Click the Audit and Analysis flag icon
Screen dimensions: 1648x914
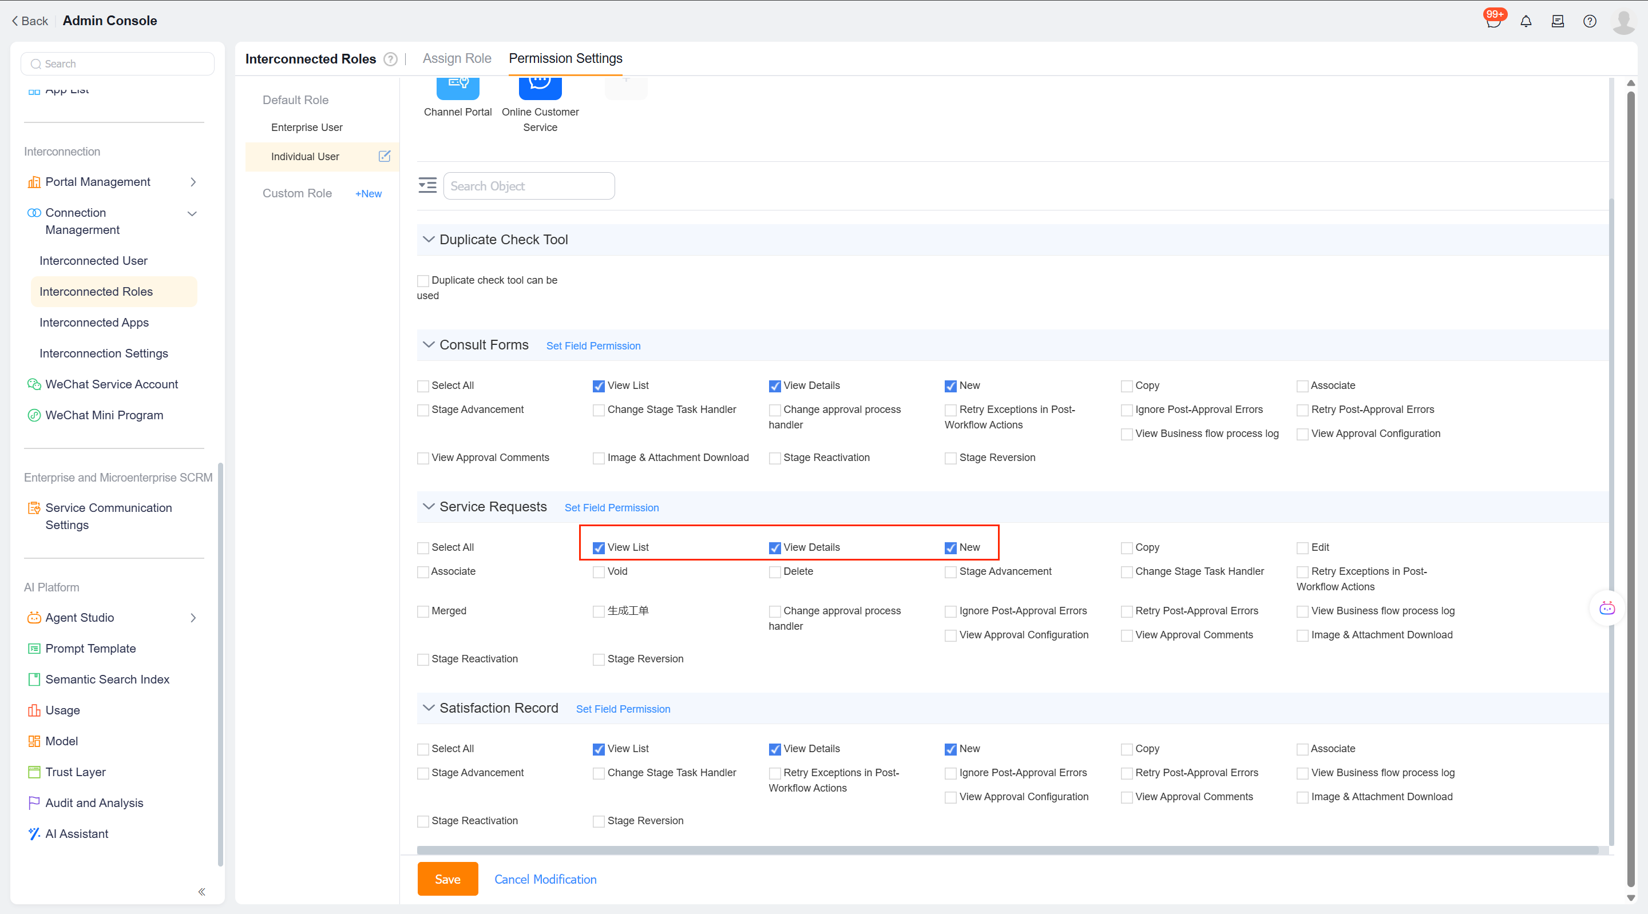[34, 802]
